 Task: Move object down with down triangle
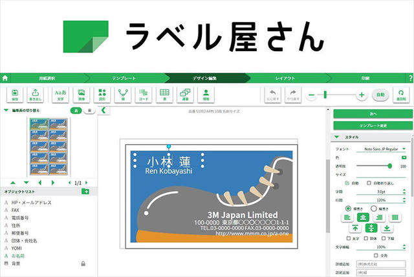click(x=26, y=183)
